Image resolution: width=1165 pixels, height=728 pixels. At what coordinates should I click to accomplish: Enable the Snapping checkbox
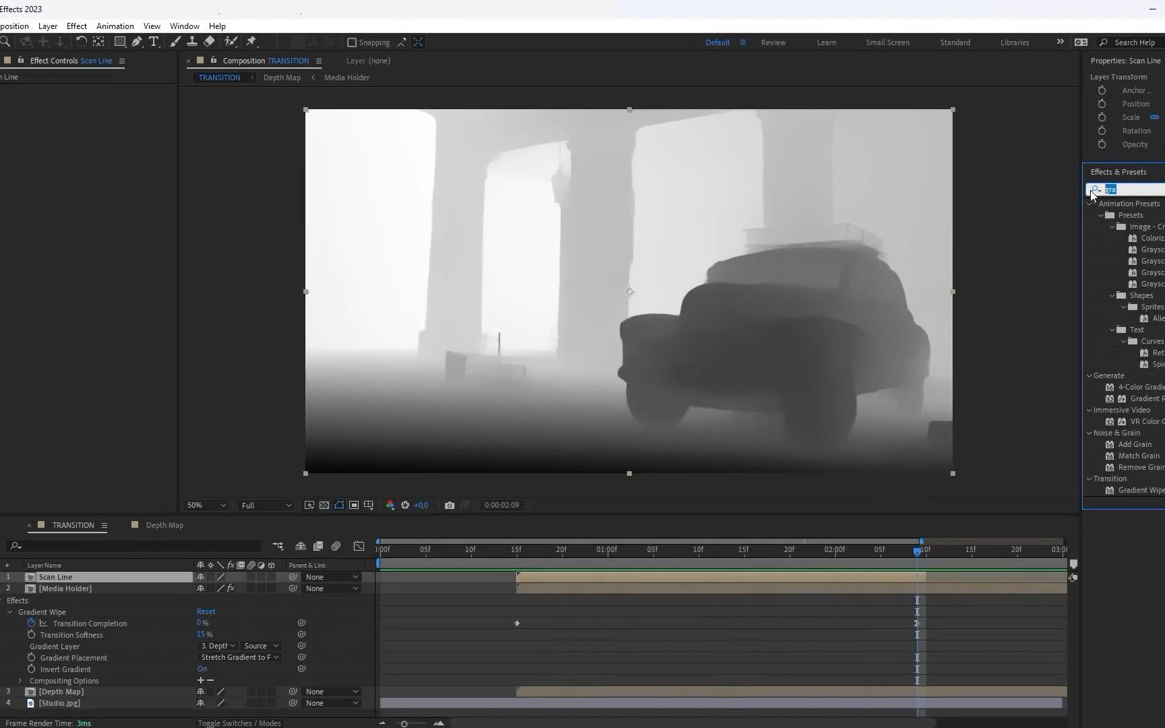pyautogui.click(x=351, y=42)
